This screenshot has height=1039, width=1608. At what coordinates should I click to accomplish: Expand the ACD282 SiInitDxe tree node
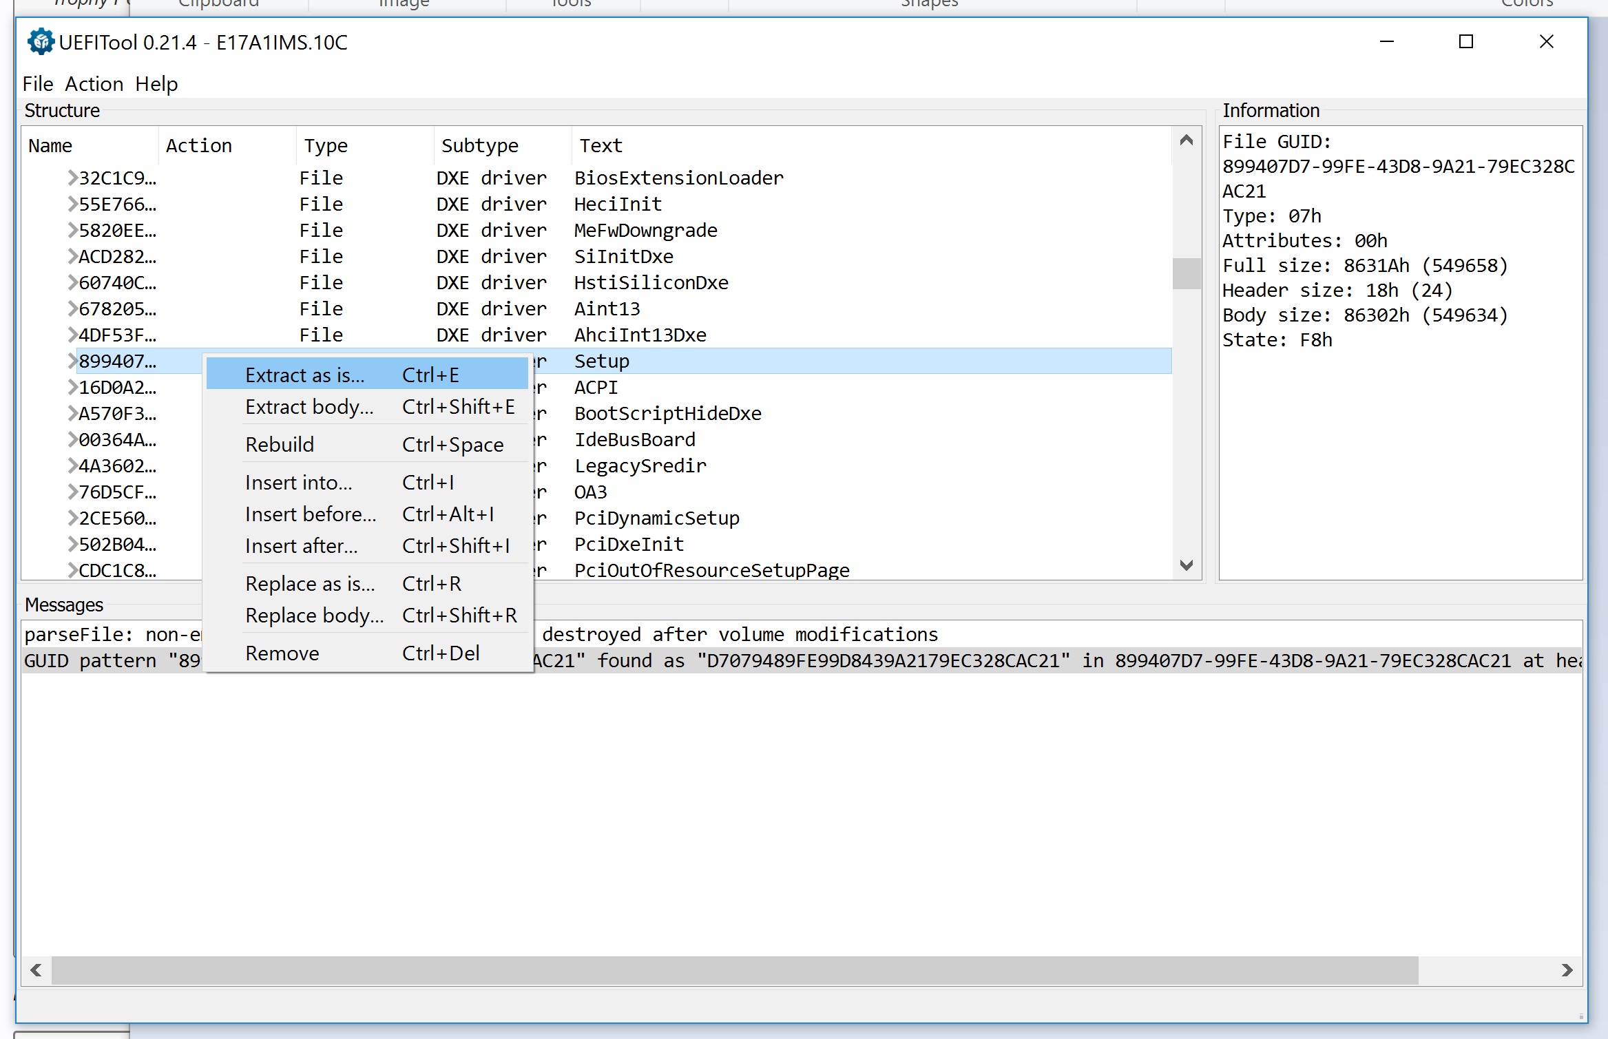[x=72, y=257]
